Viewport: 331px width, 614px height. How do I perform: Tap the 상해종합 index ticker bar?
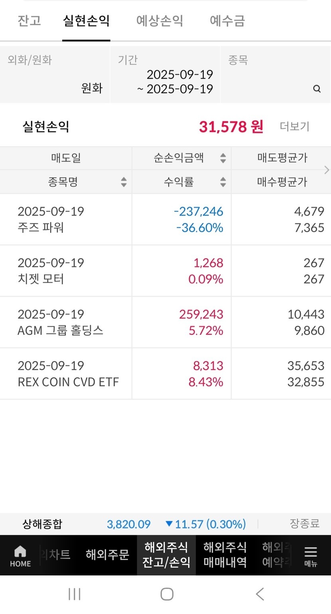(165, 524)
